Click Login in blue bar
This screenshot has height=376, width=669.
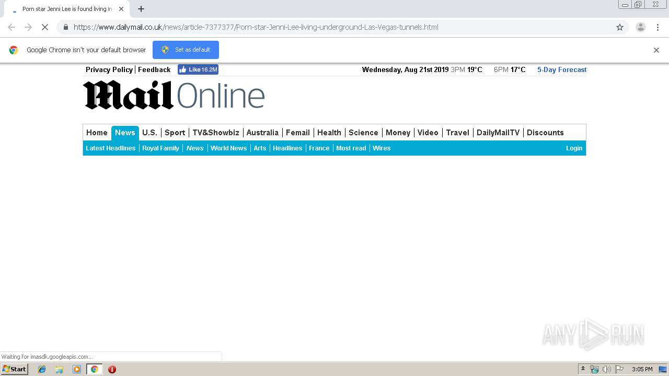point(574,148)
